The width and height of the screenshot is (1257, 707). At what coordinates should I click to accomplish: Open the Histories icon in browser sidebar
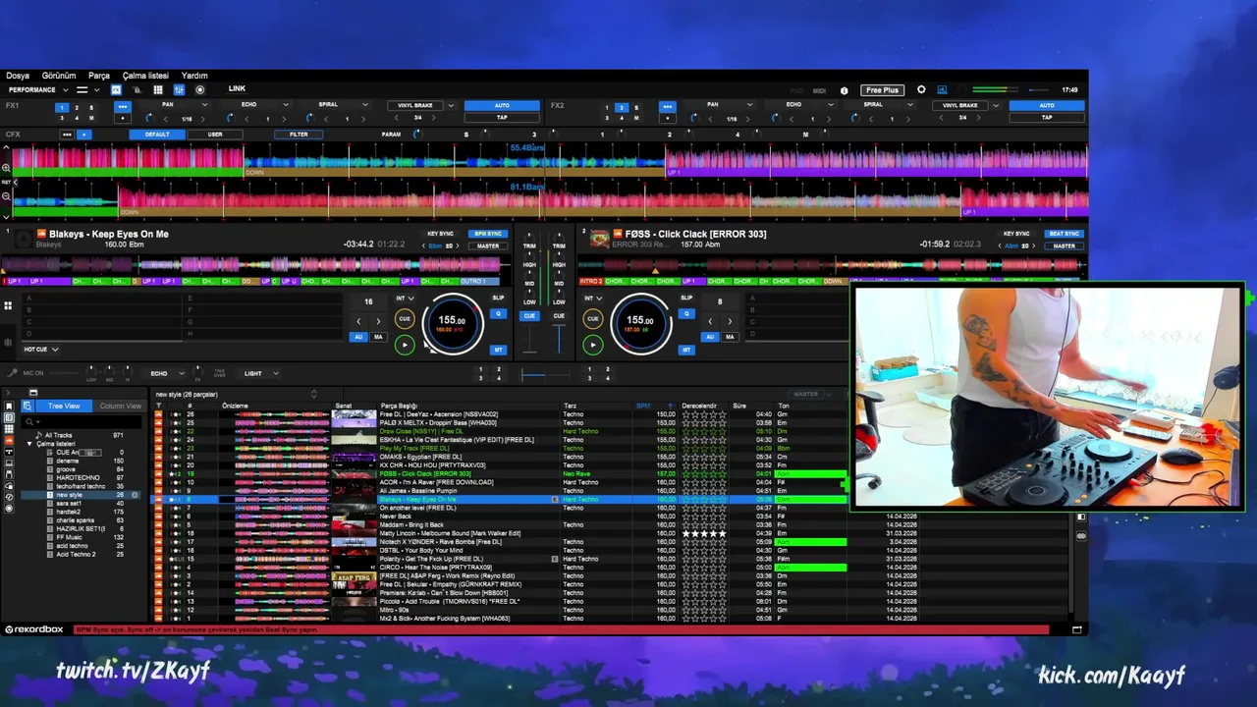[x=9, y=497]
